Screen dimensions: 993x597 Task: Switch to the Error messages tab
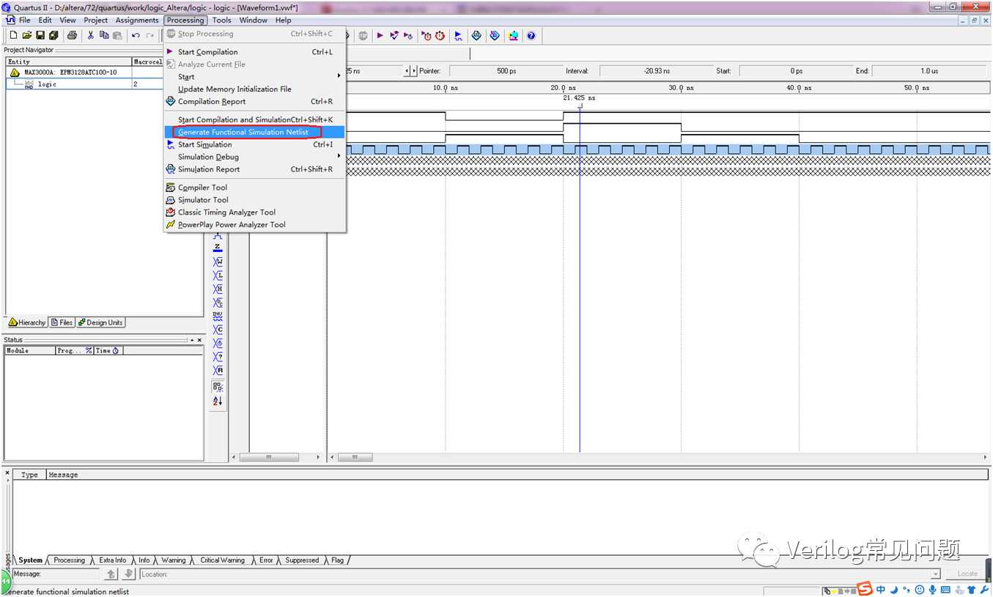[x=266, y=560]
